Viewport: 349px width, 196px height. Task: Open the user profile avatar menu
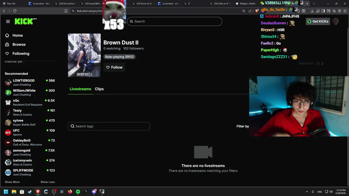[x=336, y=22]
